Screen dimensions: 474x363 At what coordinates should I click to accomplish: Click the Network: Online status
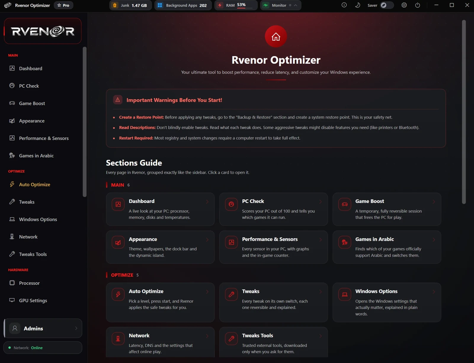point(43,348)
